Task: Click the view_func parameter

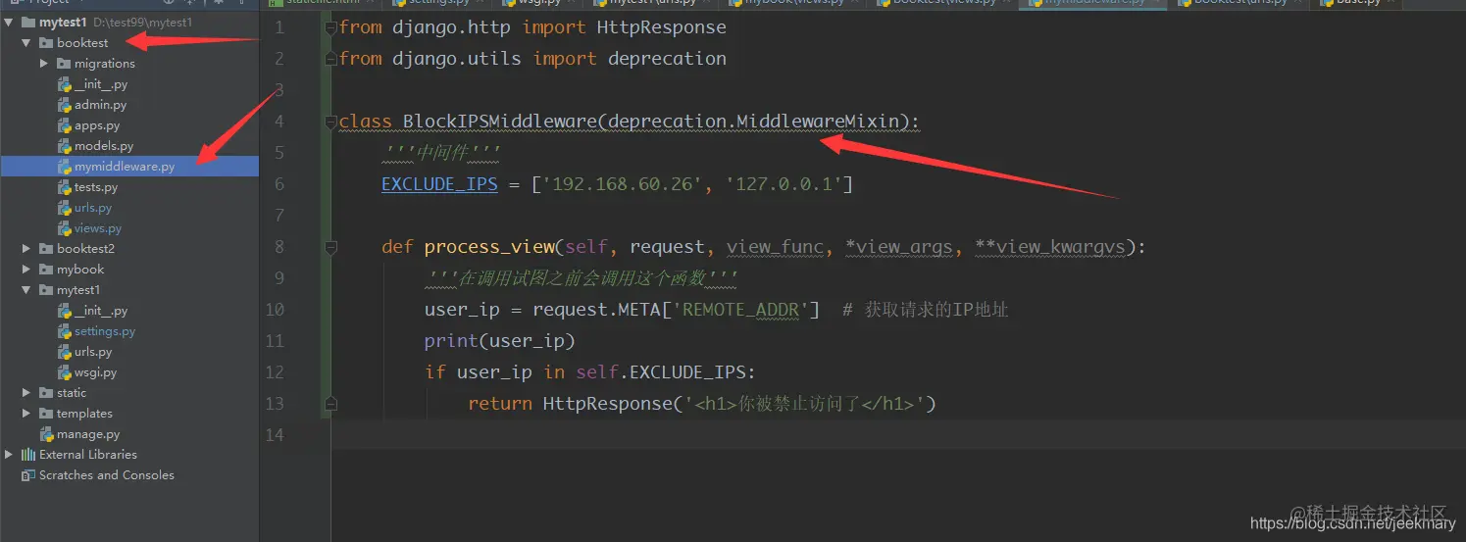Action: [775, 247]
